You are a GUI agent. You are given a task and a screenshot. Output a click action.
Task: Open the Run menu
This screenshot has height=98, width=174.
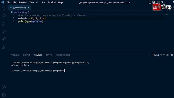click(x=43, y=2)
